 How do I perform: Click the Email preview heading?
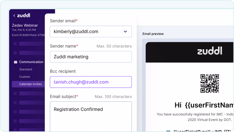tap(153, 34)
